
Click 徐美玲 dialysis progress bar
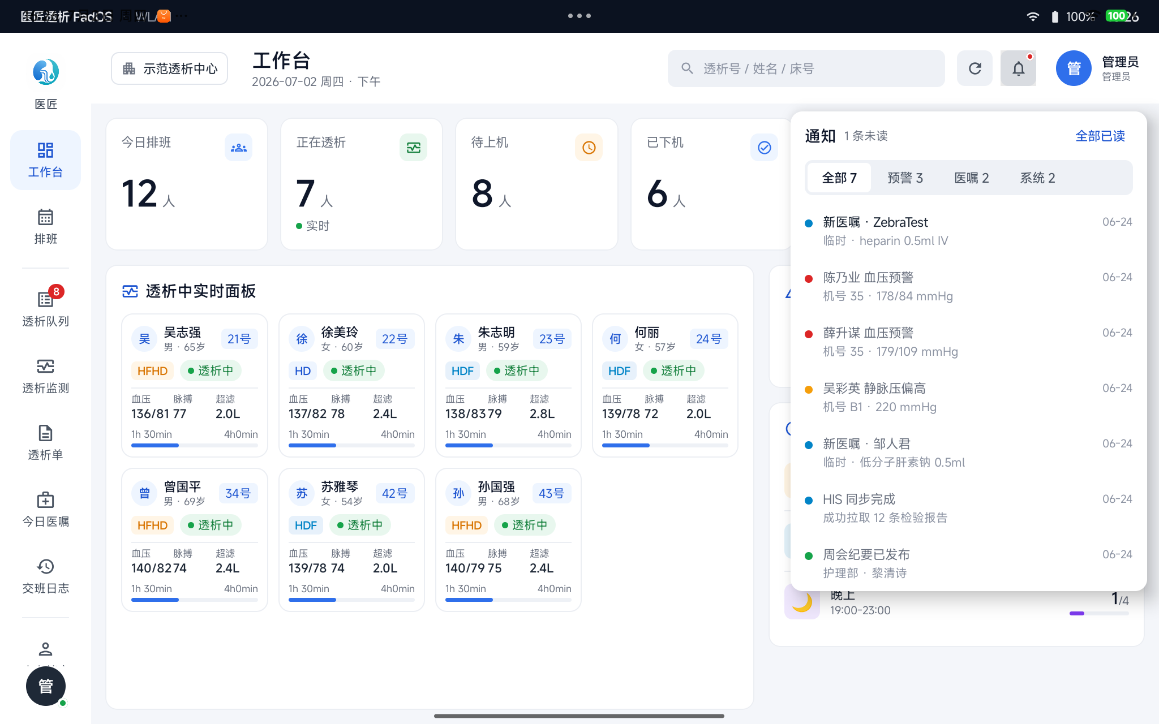351,446
